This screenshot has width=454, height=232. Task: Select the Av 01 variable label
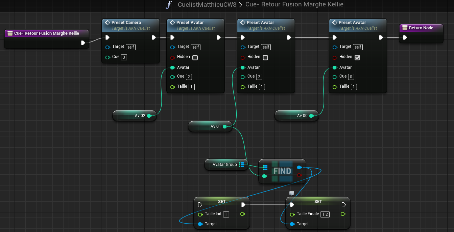pos(216,126)
